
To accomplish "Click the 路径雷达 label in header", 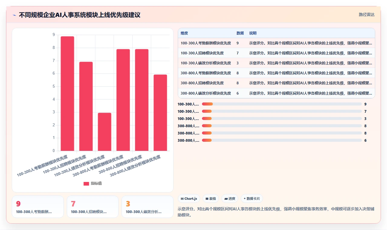I will point(366,15).
